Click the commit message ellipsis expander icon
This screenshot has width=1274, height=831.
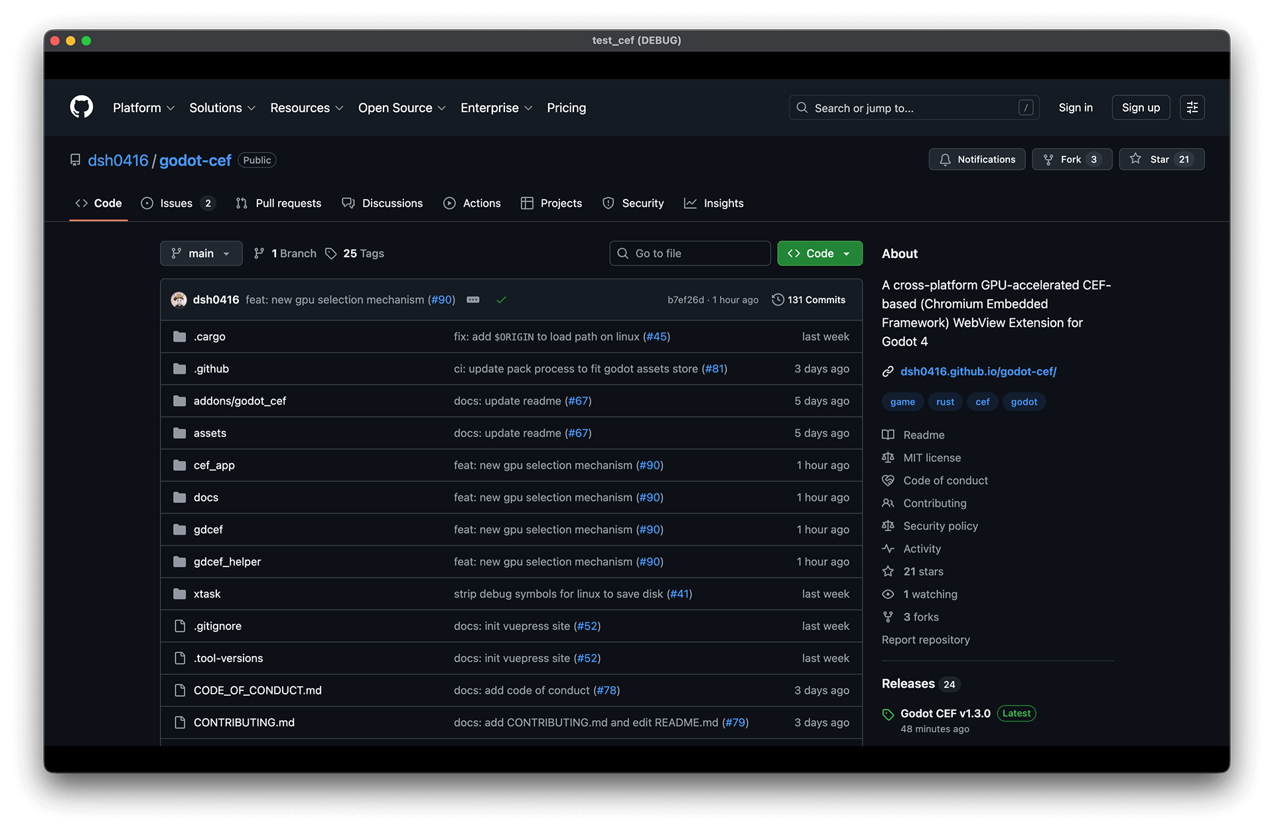coord(473,300)
